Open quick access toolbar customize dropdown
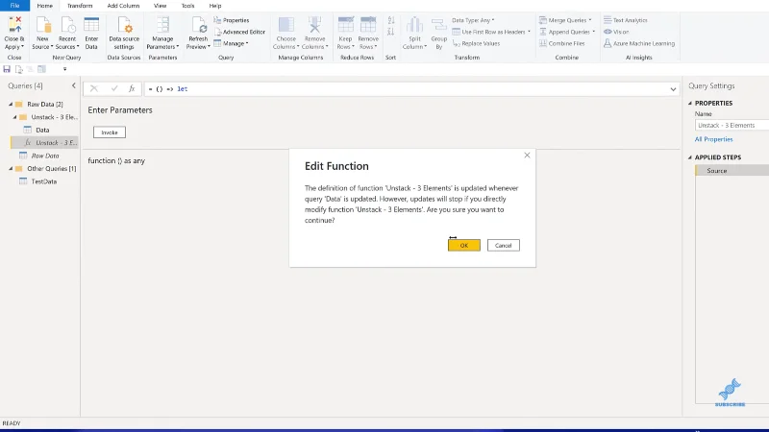The image size is (769, 432). tap(64, 69)
